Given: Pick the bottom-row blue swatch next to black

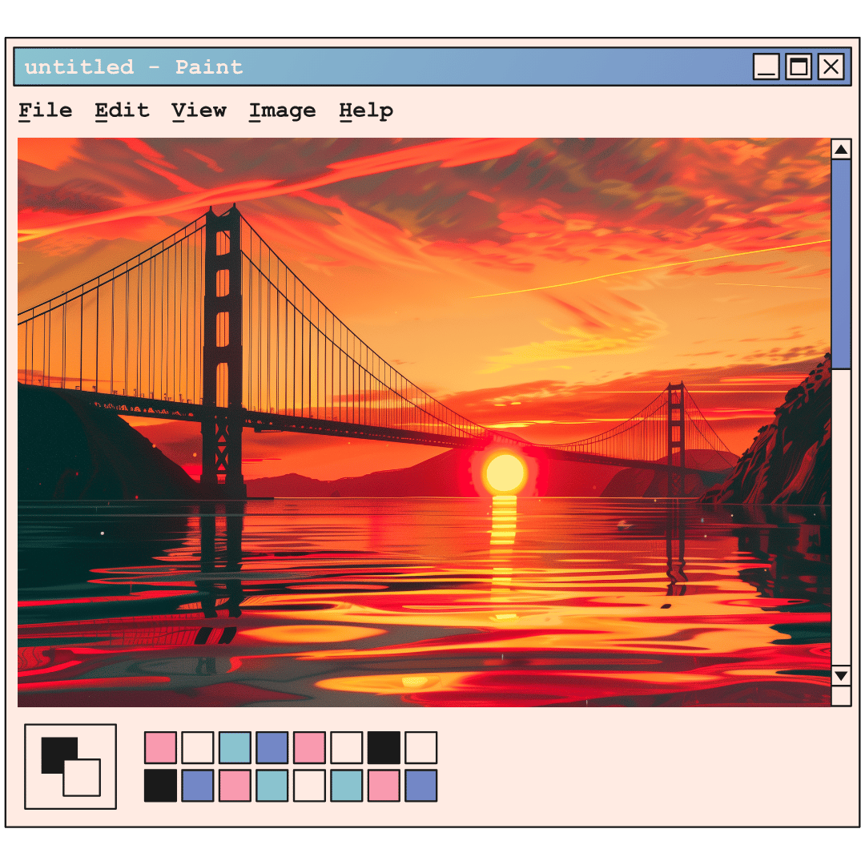Looking at the screenshot, I should [198, 786].
